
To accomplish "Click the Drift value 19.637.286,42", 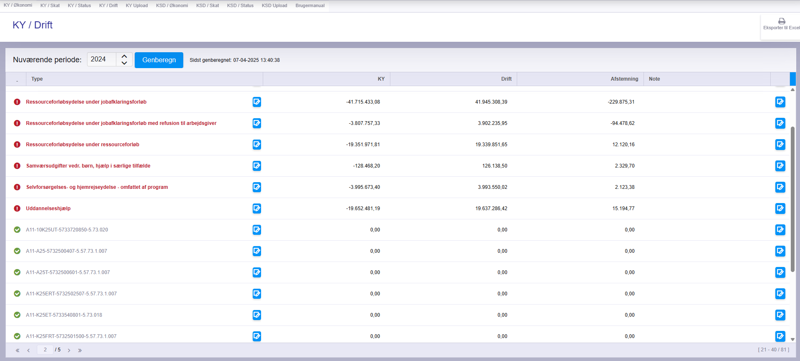I will point(491,208).
